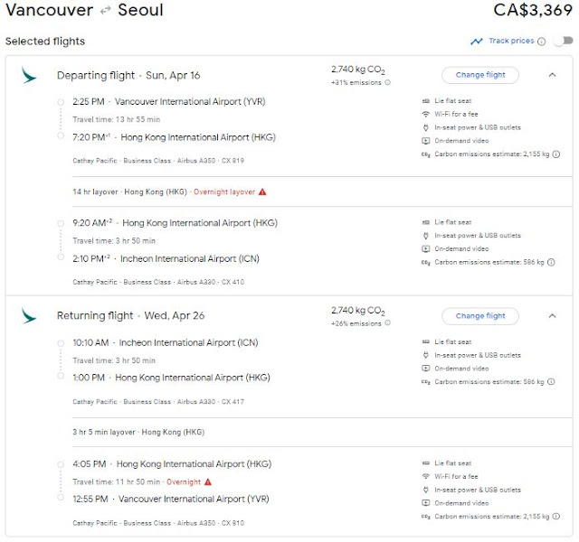
Task: Click the 3 hr 5 min layover text
Action: click(138, 432)
